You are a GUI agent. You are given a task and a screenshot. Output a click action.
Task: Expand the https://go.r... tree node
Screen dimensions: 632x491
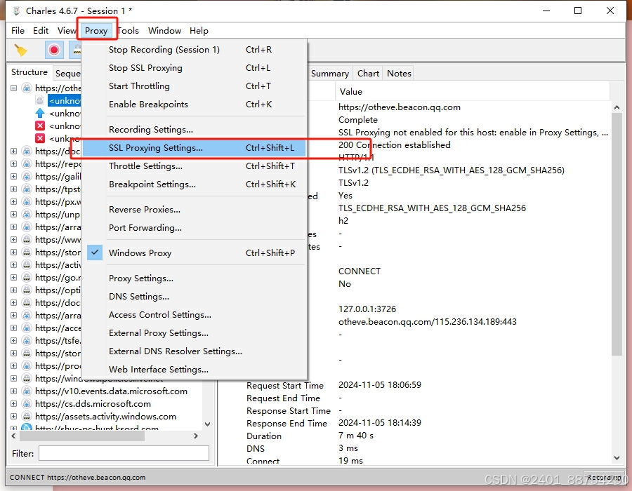click(x=14, y=277)
